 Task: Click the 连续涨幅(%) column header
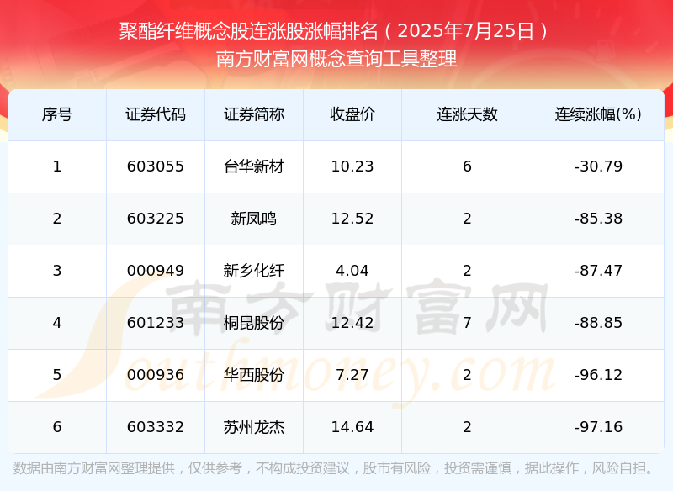coord(598,114)
